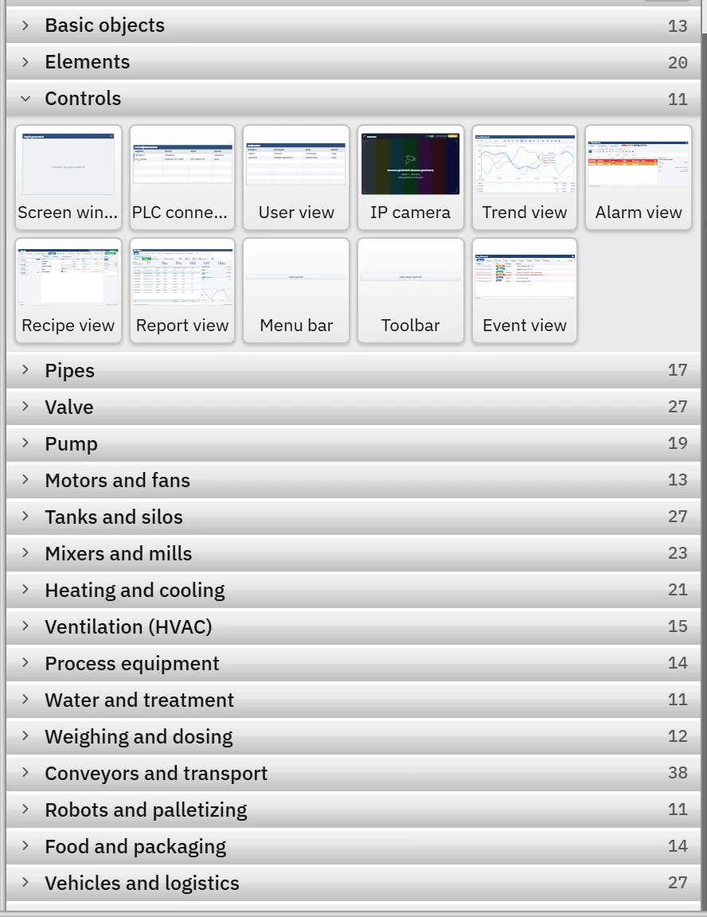Select the Recipe view control
This screenshot has height=917, width=707.
pos(68,290)
